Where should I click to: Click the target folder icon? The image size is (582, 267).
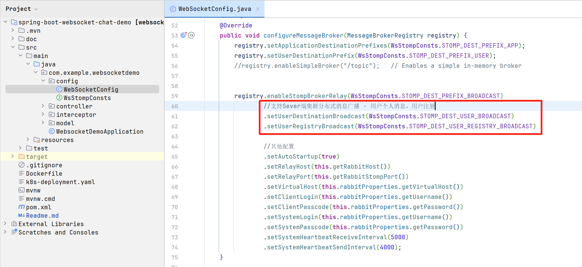22,156
